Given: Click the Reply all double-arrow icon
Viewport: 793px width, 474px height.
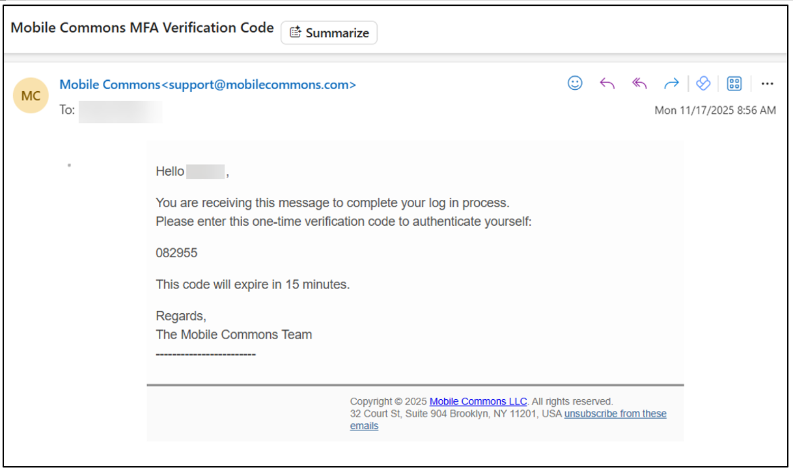Looking at the screenshot, I should [x=639, y=83].
